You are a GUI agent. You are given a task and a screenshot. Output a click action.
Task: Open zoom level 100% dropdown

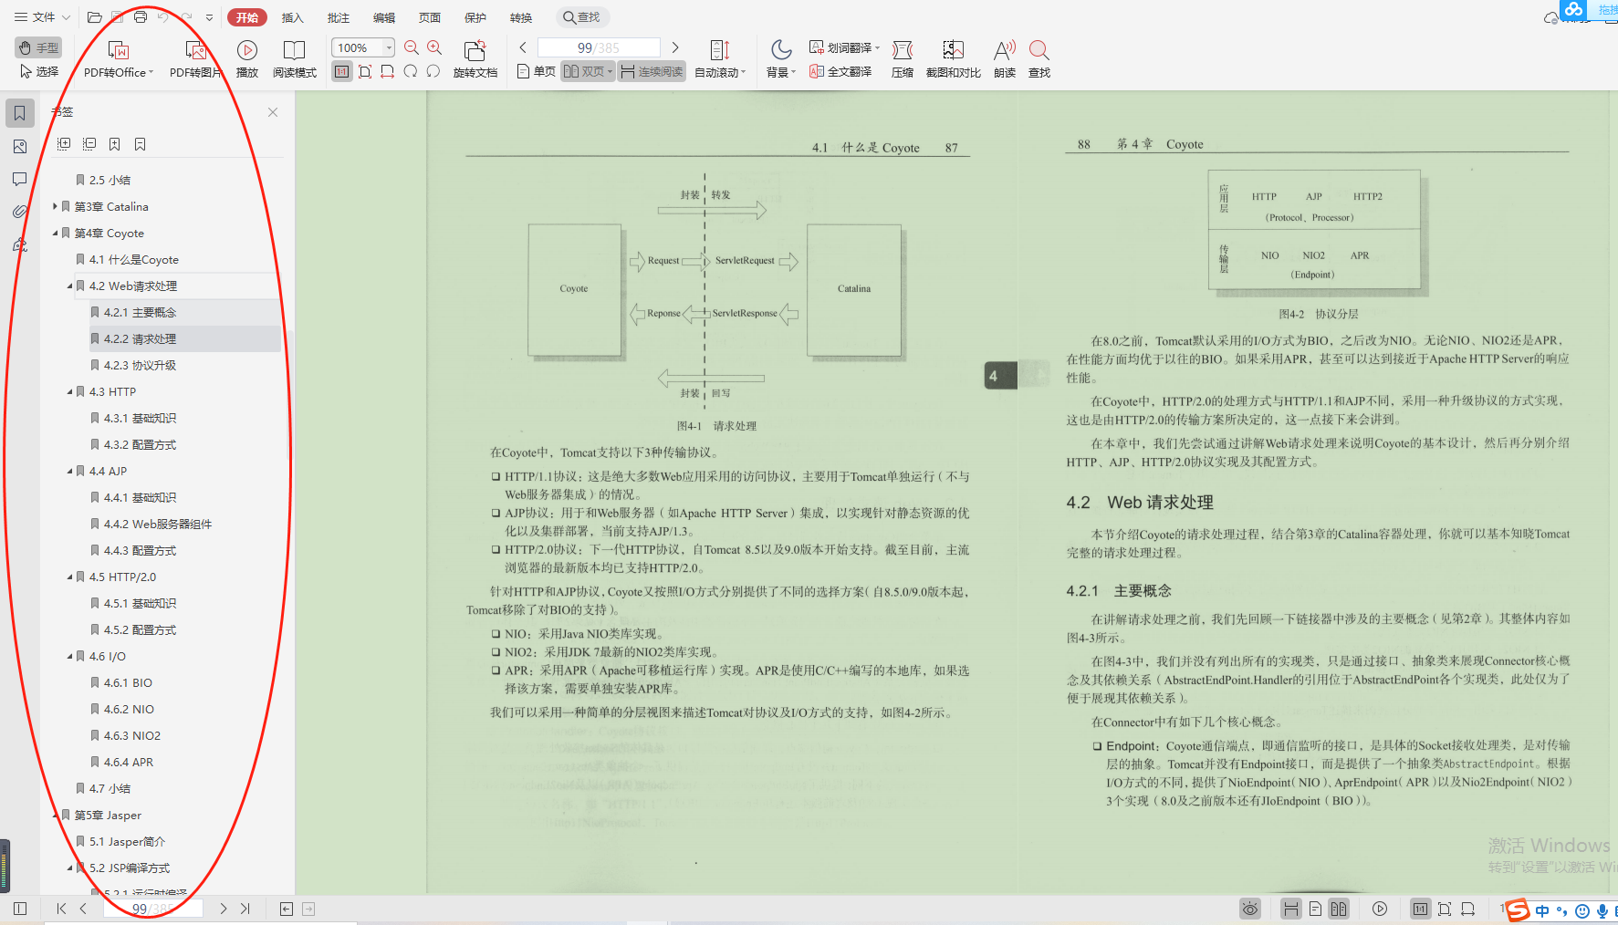(x=389, y=47)
